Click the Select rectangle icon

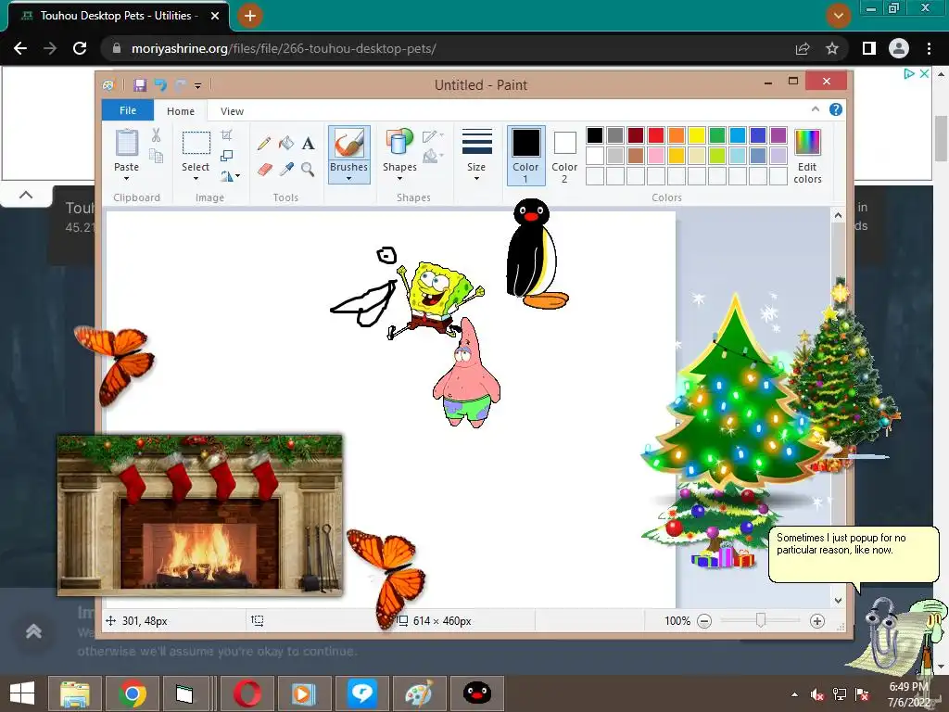tap(196, 144)
